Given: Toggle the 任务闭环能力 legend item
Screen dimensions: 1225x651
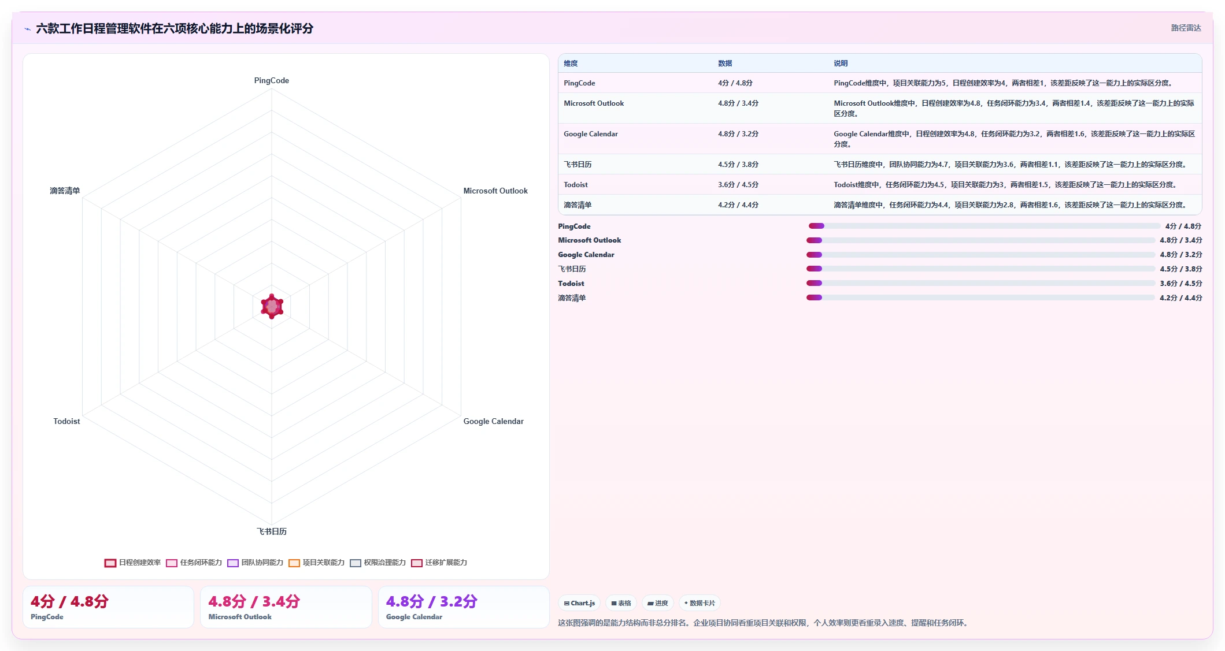Looking at the screenshot, I should pyautogui.click(x=194, y=563).
